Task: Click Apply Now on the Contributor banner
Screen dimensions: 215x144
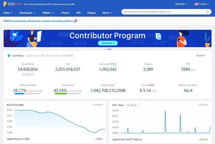Action: pyautogui.click(x=108, y=43)
